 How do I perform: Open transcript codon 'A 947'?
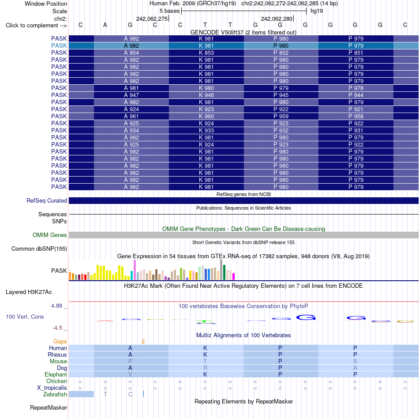(131, 95)
